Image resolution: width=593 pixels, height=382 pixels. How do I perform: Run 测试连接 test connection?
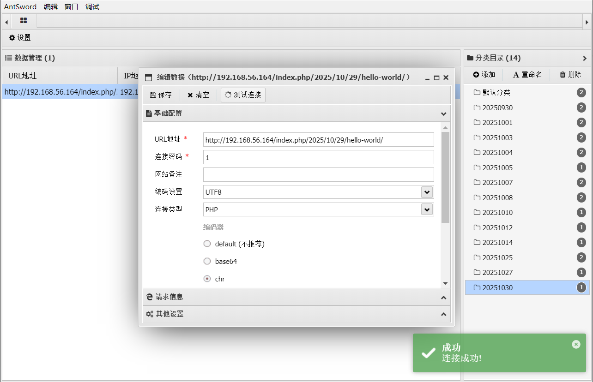(243, 95)
